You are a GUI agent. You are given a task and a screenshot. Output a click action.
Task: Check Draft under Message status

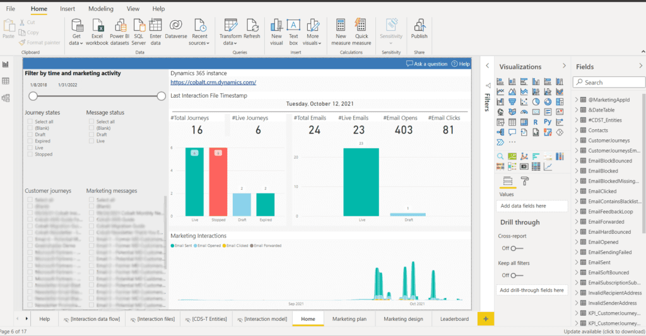tap(91, 134)
